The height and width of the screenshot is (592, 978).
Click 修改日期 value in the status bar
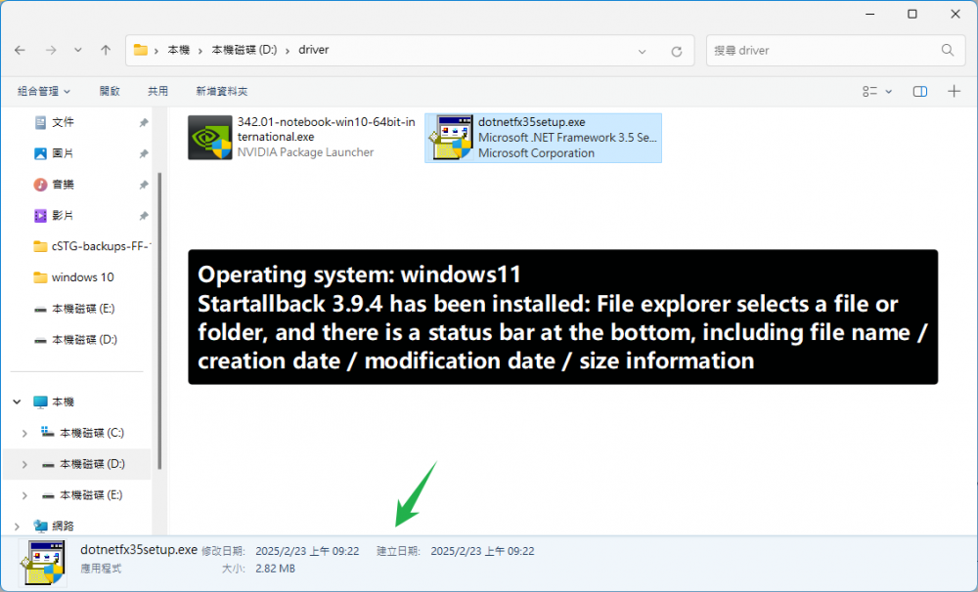307,552
